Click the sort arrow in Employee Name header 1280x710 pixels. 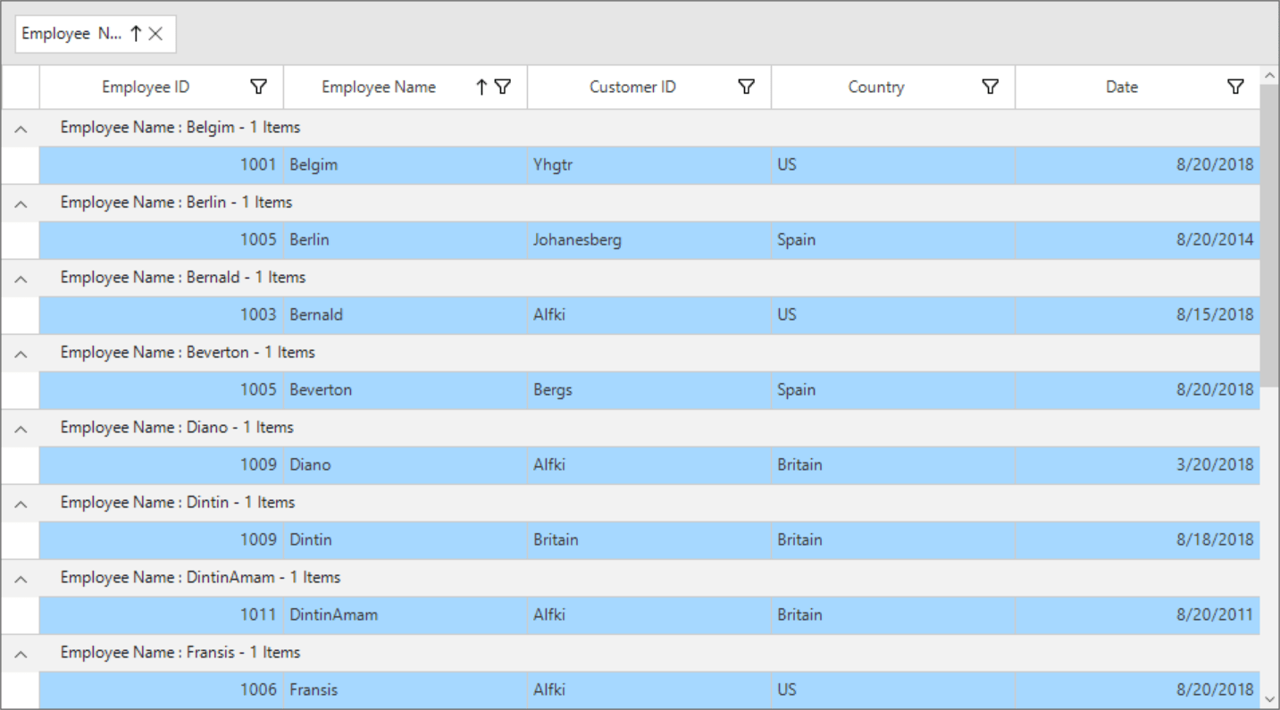pyautogui.click(x=481, y=86)
